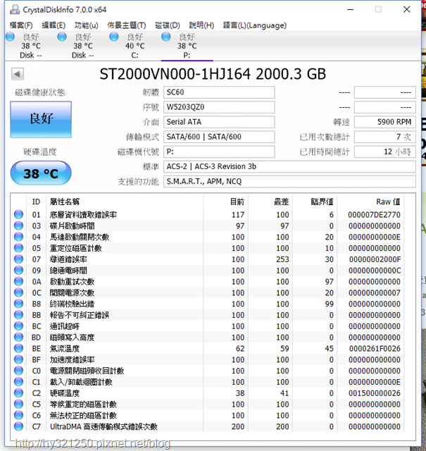This screenshot has height=451, width=426.
Task: Click status icon for attribute C6
Action: pos(19,415)
